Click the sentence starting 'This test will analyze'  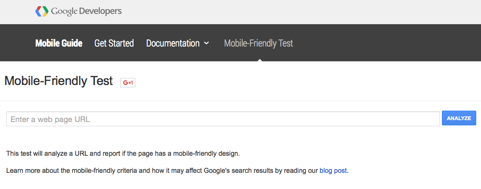coord(123,153)
